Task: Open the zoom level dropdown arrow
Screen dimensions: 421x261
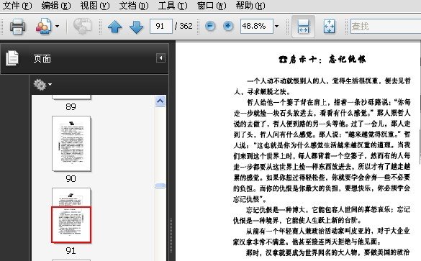Action: [277, 27]
